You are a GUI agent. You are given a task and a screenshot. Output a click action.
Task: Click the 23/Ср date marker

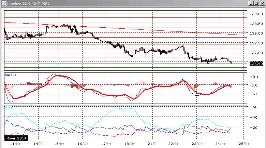click(x=197, y=144)
